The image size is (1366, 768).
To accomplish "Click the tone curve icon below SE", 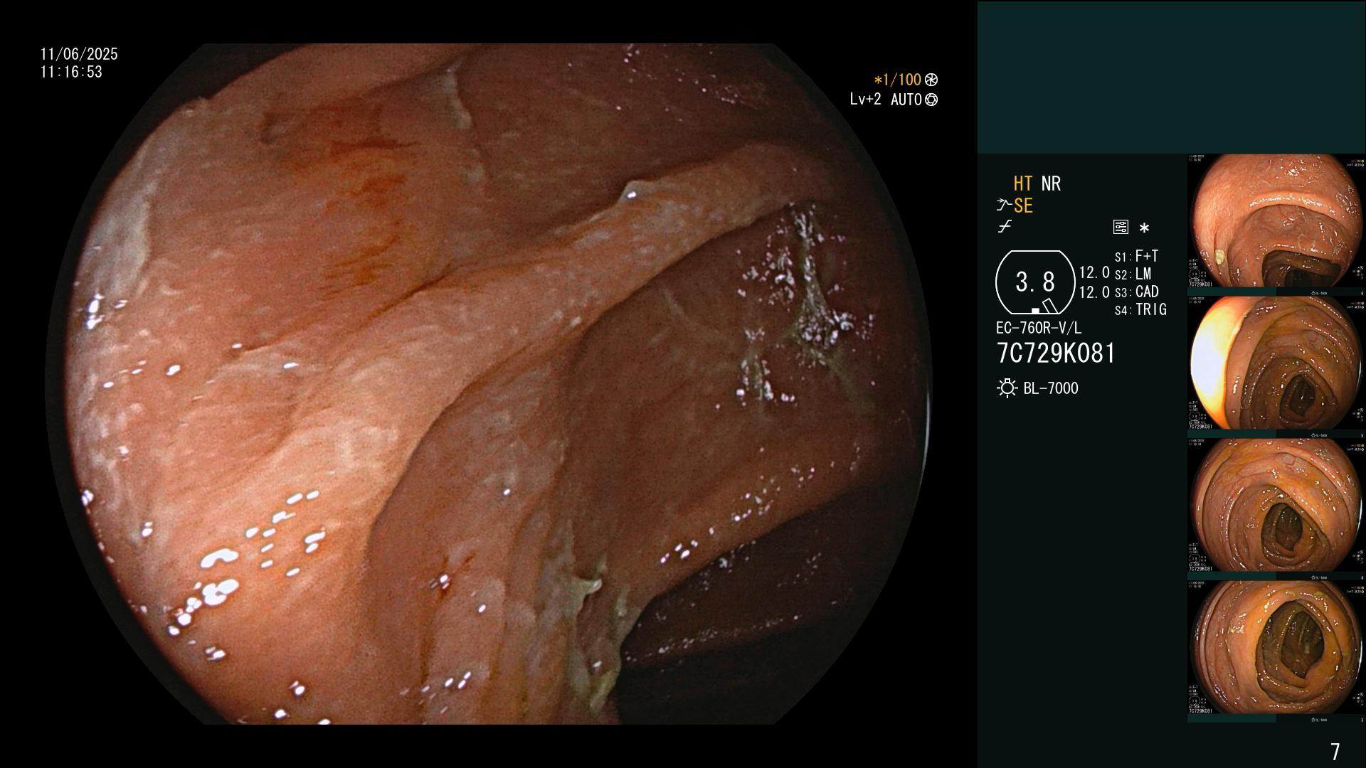I will pos(1005,227).
